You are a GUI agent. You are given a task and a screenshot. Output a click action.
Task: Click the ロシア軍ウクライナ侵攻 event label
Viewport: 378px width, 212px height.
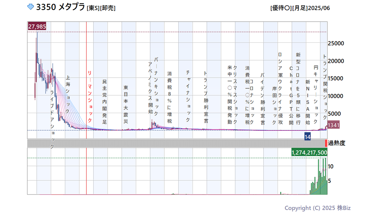point(280,89)
